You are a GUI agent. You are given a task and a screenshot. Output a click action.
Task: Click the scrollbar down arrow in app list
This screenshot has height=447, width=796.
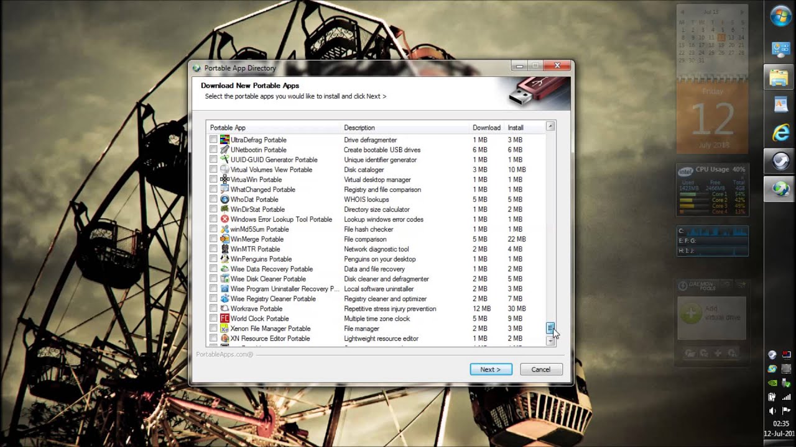pyautogui.click(x=550, y=341)
